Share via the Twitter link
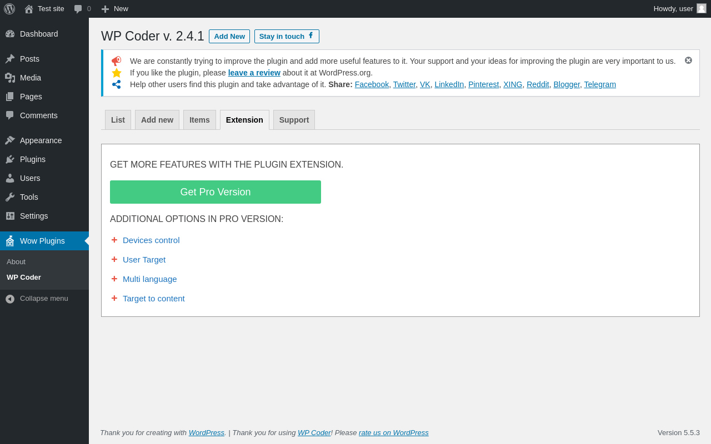 click(404, 84)
